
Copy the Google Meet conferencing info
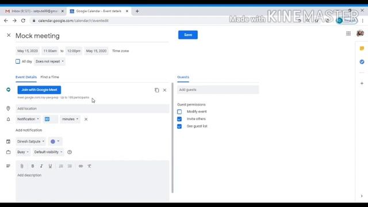tap(157, 90)
